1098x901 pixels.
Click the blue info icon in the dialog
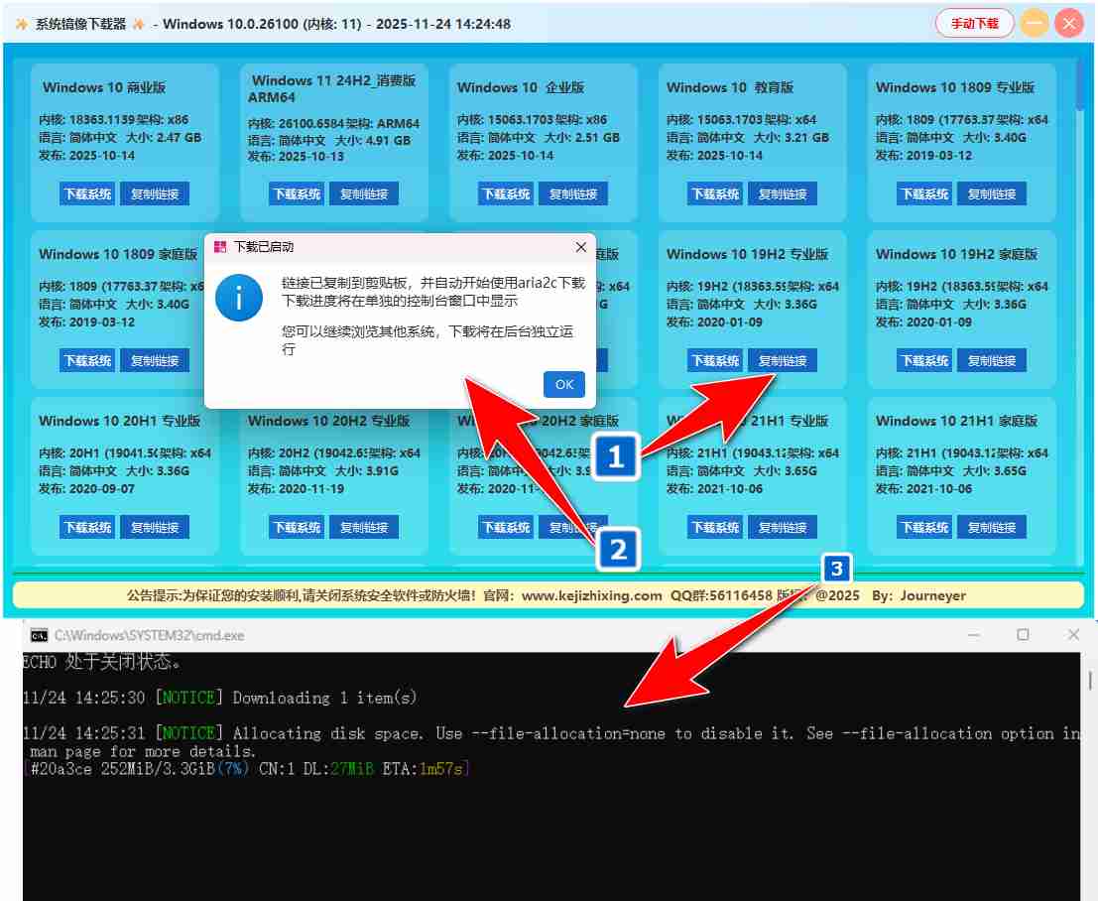coord(239,298)
